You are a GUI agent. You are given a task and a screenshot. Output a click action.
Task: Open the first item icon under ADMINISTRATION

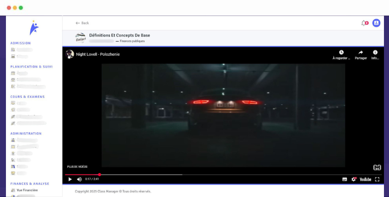[13, 140]
